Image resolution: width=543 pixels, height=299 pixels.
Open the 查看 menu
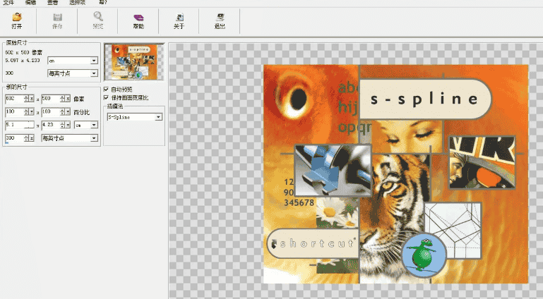click(x=52, y=3)
